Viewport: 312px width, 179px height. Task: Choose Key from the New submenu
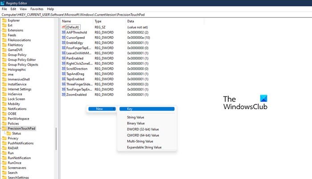(147, 109)
